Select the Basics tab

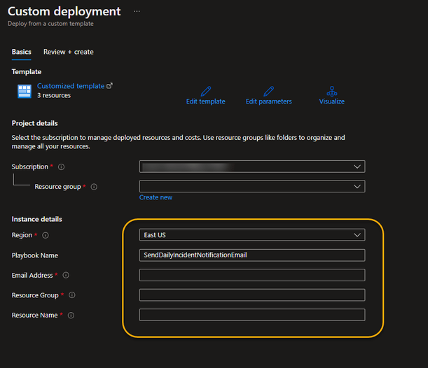point(22,52)
